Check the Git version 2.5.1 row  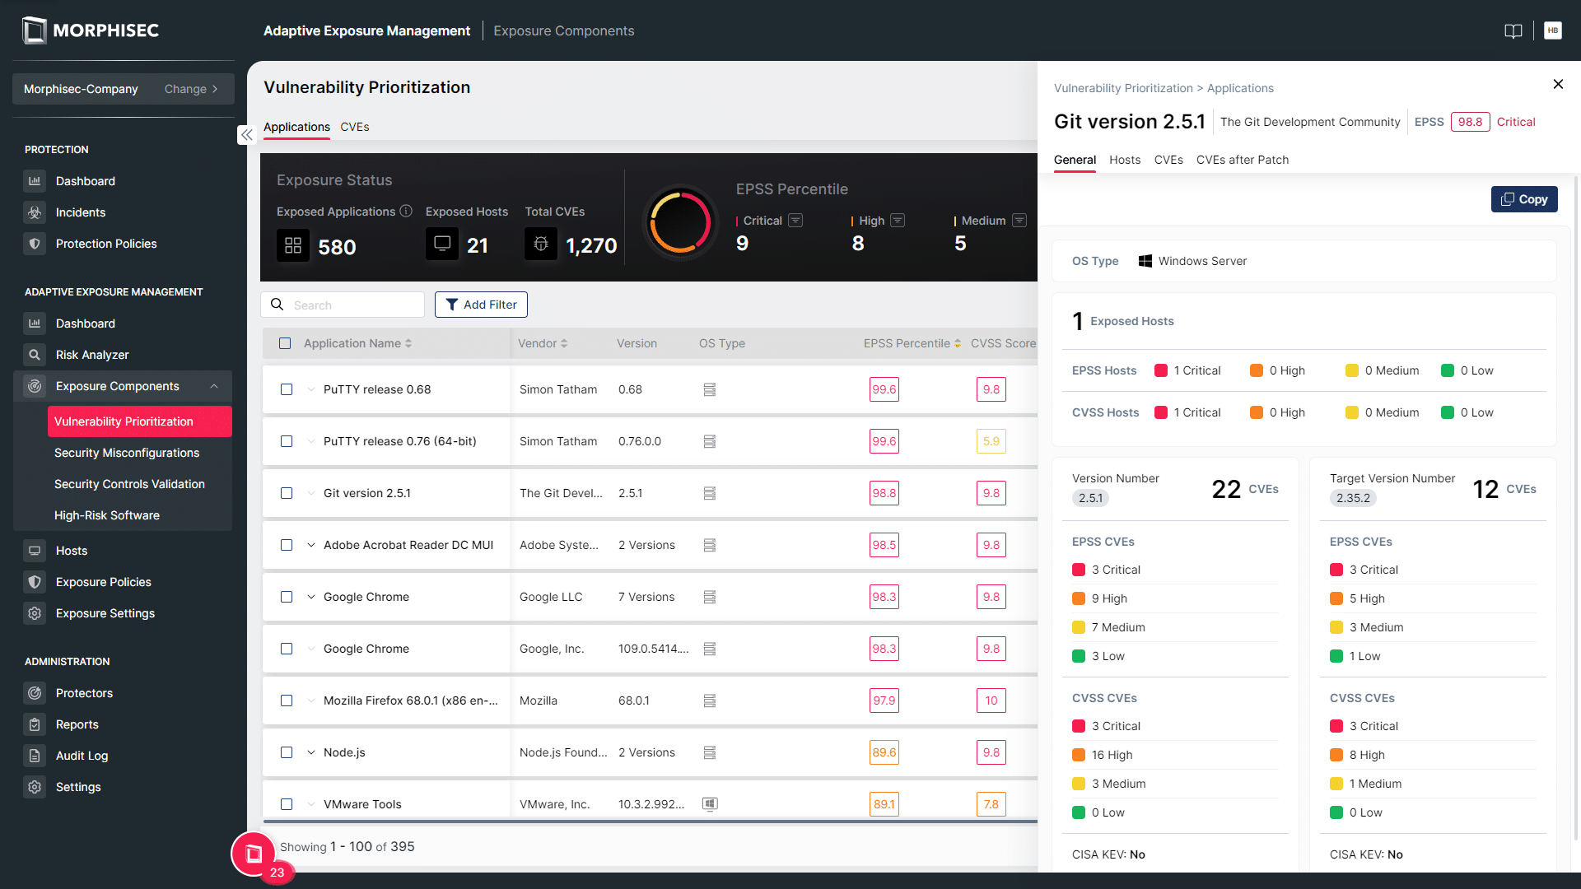287,493
